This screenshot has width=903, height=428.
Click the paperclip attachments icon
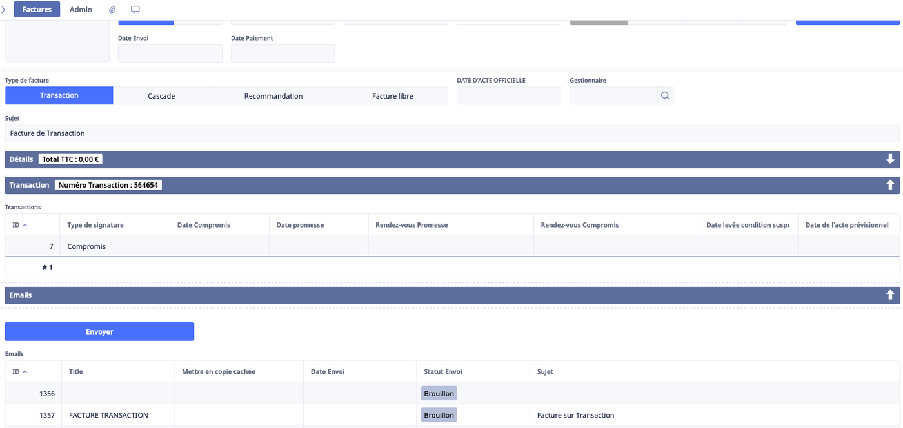[112, 10]
